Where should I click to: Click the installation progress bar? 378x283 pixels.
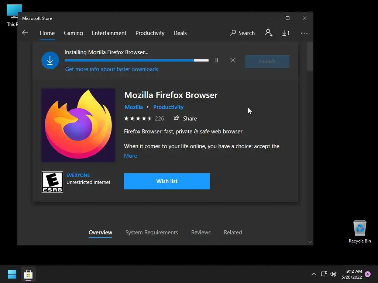(137, 60)
